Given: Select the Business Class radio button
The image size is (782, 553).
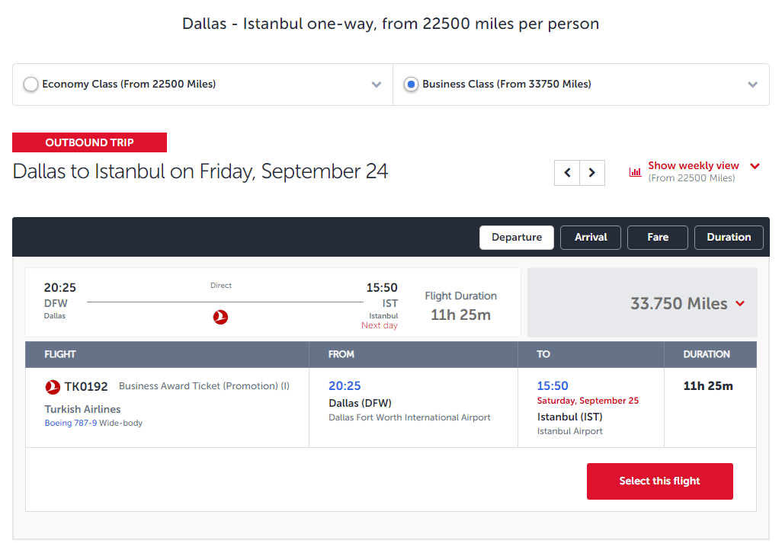Looking at the screenshot, I should (x=411, y=85).
